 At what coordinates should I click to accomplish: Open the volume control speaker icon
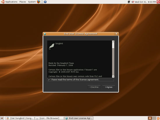click(x=133, y=2)
